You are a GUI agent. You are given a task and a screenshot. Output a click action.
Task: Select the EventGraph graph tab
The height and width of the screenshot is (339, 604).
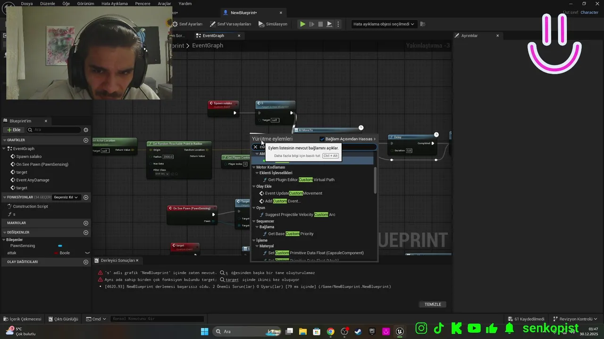point(213,36)
